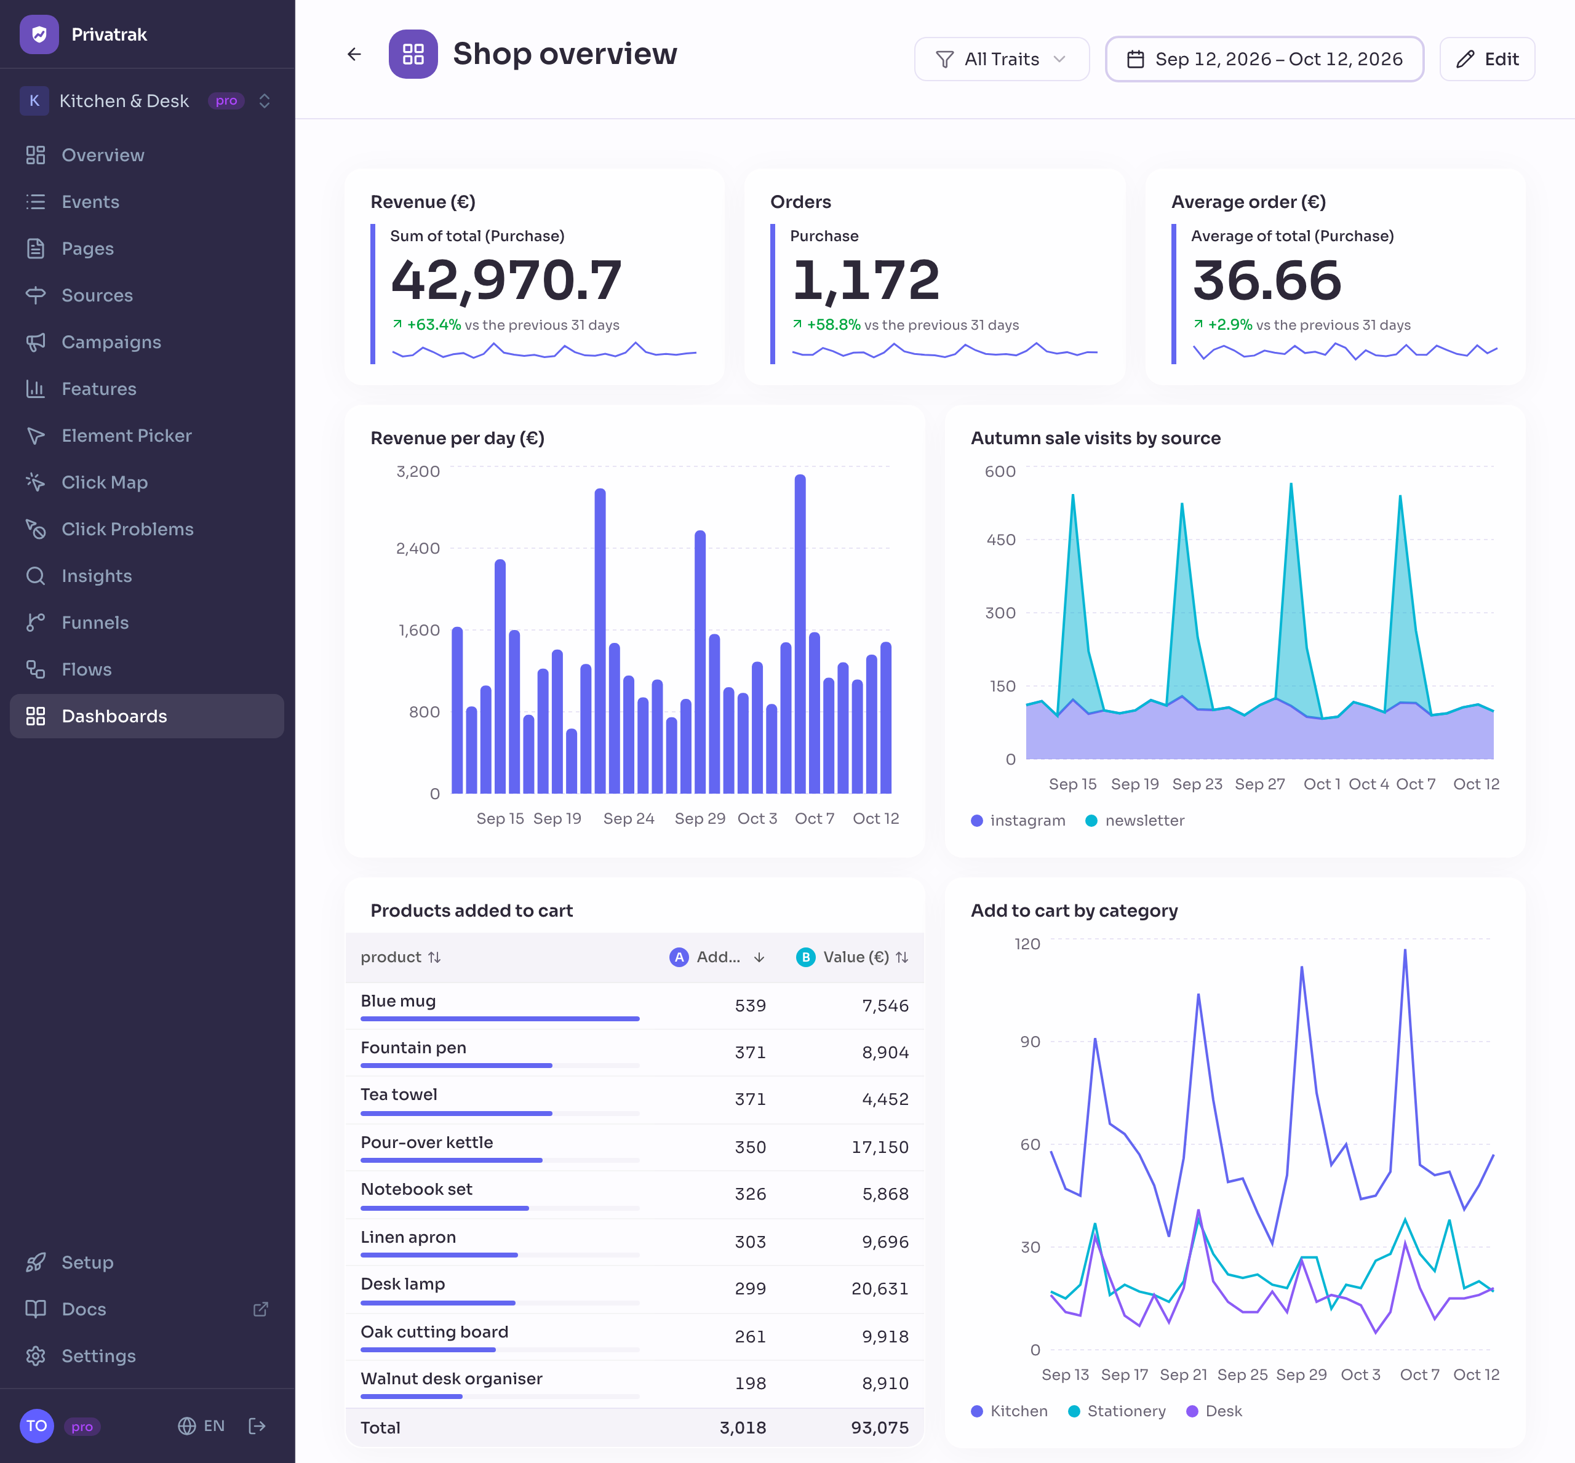
Task: Click the Edit button
Action: 1486,60
